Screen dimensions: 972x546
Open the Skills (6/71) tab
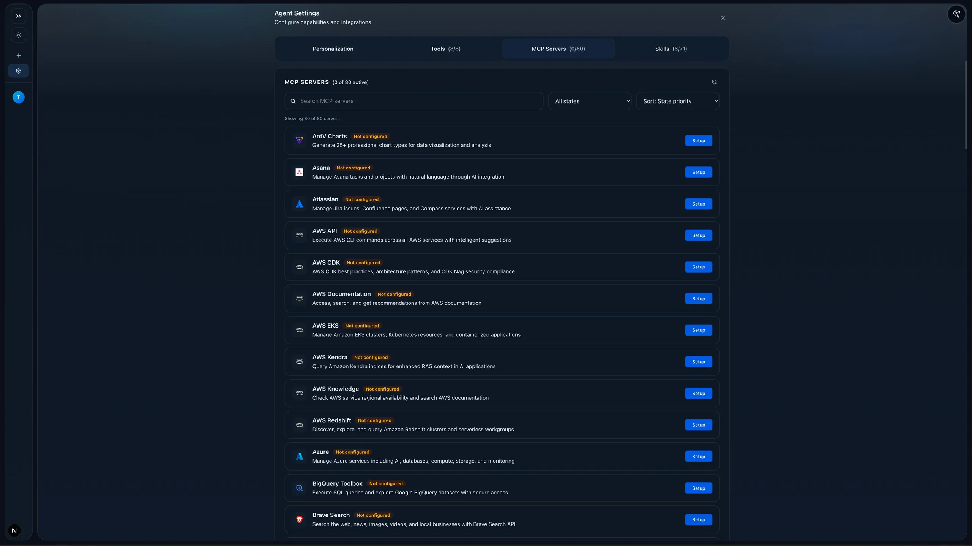point(671,49)
